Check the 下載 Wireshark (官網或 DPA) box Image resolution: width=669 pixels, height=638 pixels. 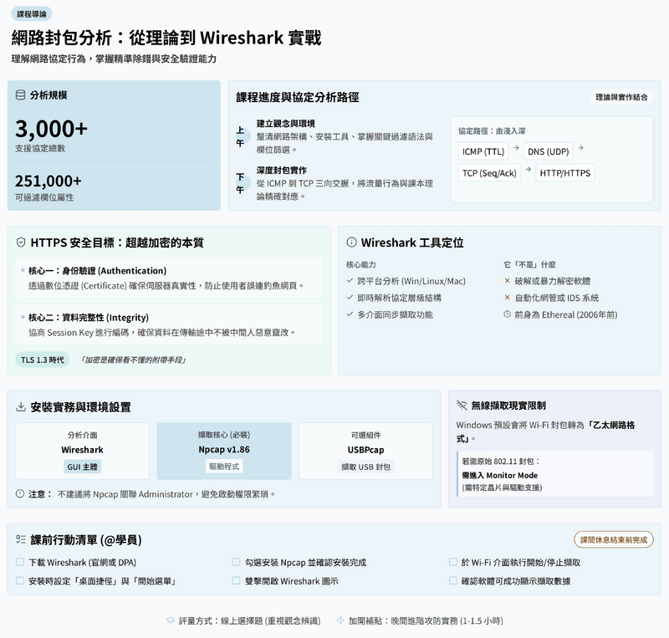pos(20,563)
